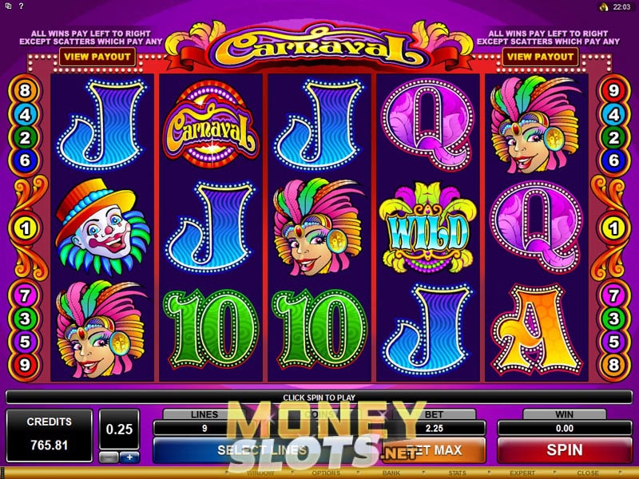
Task: Click the WILD symbol on reel four
Action: point(428,228)
